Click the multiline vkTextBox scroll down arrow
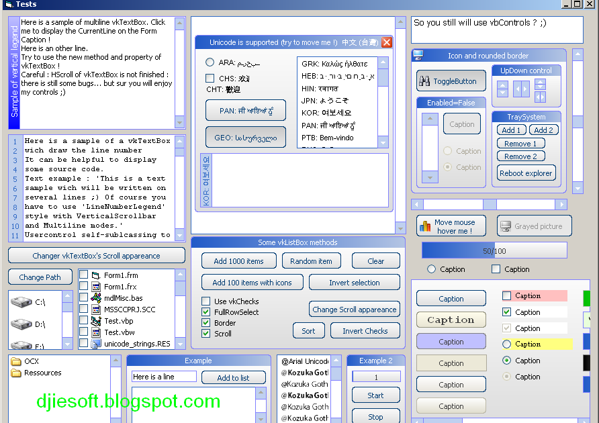 (x=179, y=123)
